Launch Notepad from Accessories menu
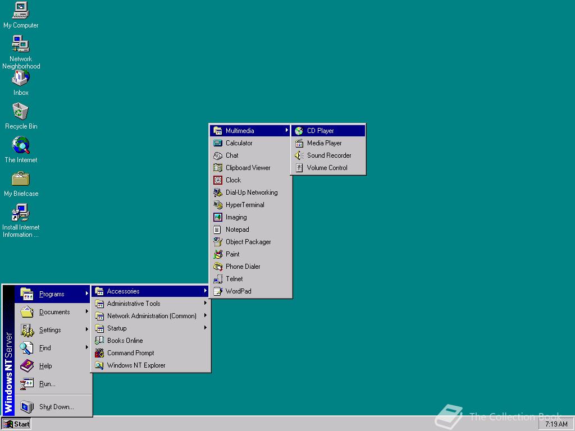The width and height of the screenshot is (575, 431). (250, 230)
